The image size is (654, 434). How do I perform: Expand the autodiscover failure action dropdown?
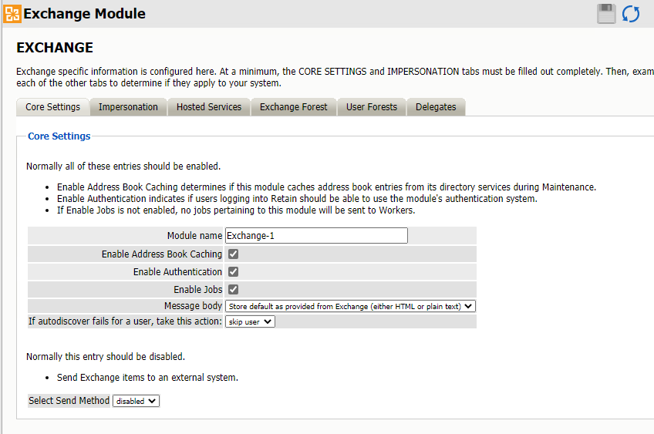(250, 321)
